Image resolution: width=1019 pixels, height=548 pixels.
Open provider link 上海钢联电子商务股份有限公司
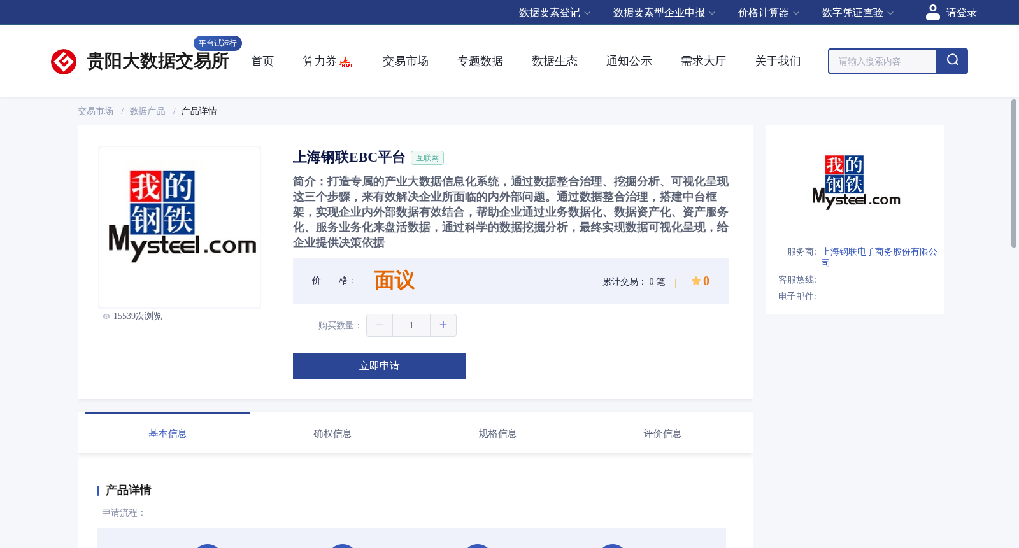click(880, 257)
